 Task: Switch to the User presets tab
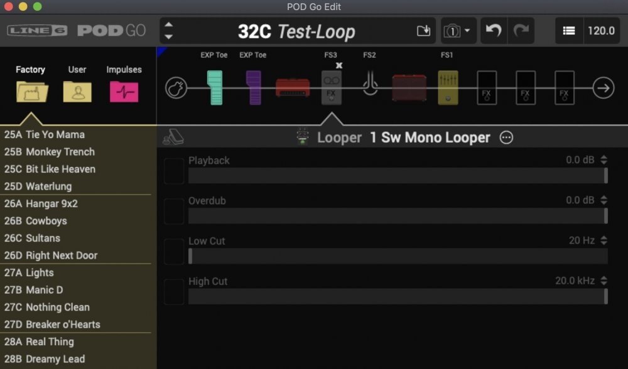point(77,85)
